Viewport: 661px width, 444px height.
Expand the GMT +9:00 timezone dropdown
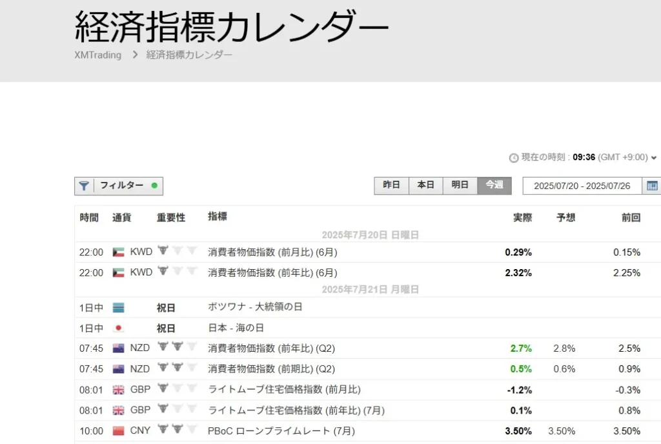(x=653, y=157)
